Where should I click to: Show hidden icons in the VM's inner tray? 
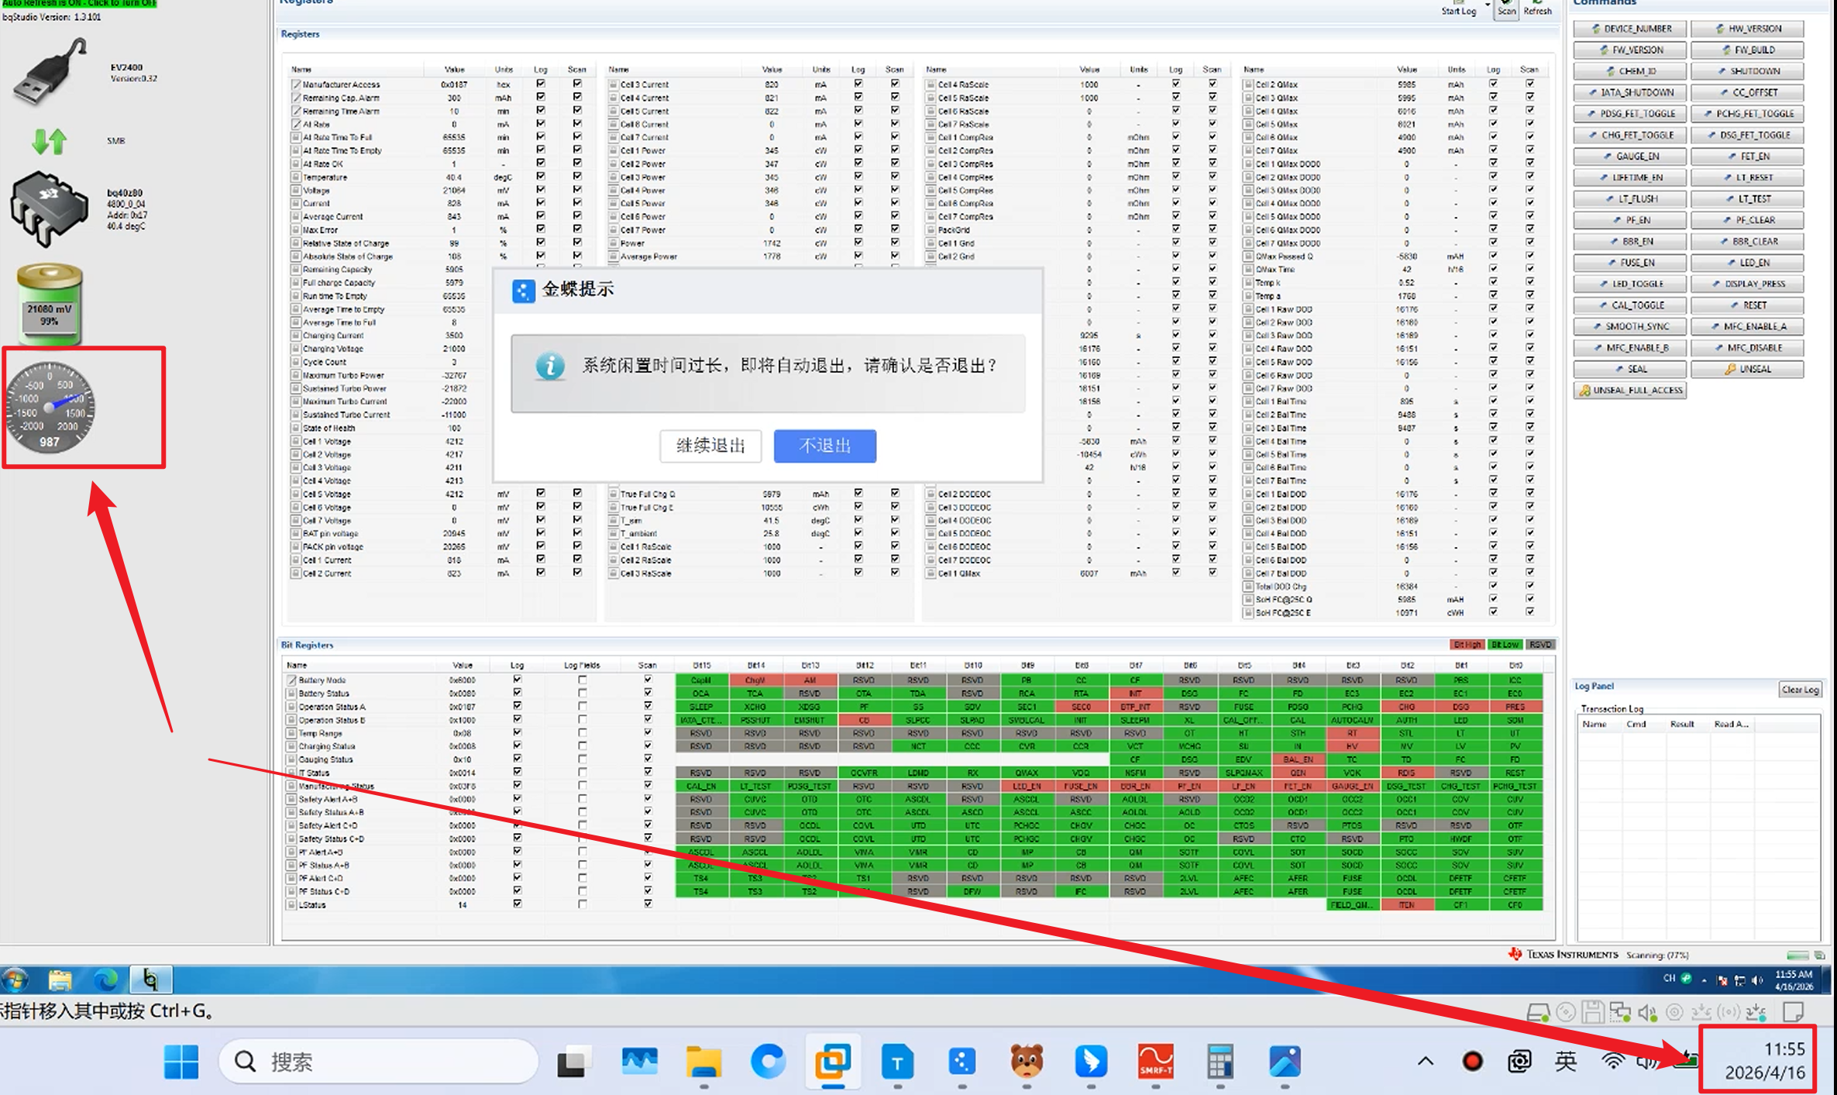(1705, 980)
